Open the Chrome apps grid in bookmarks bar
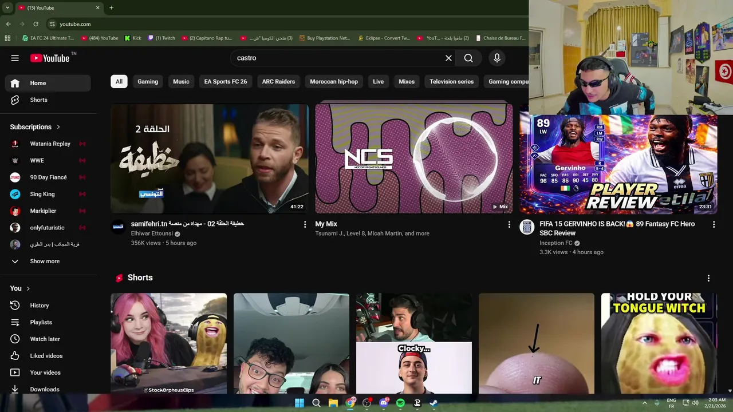This screenshot has height=412, width=733. point(7,38)
